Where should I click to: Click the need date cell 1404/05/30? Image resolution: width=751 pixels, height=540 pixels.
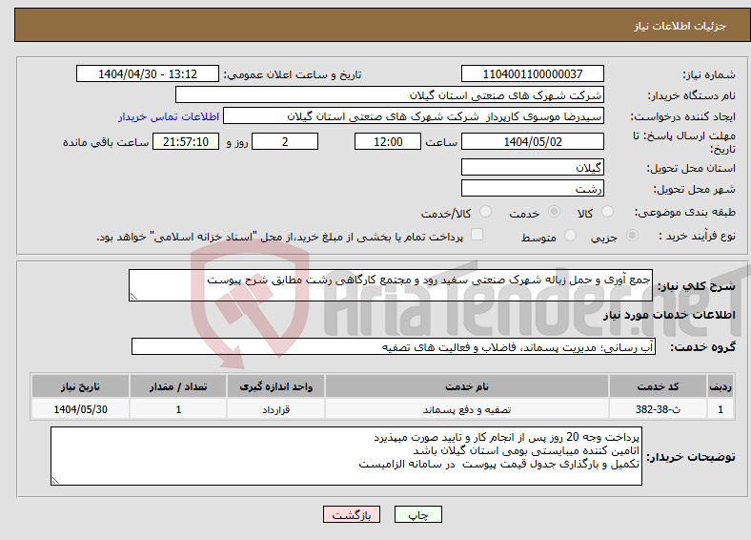coord(80,409)
